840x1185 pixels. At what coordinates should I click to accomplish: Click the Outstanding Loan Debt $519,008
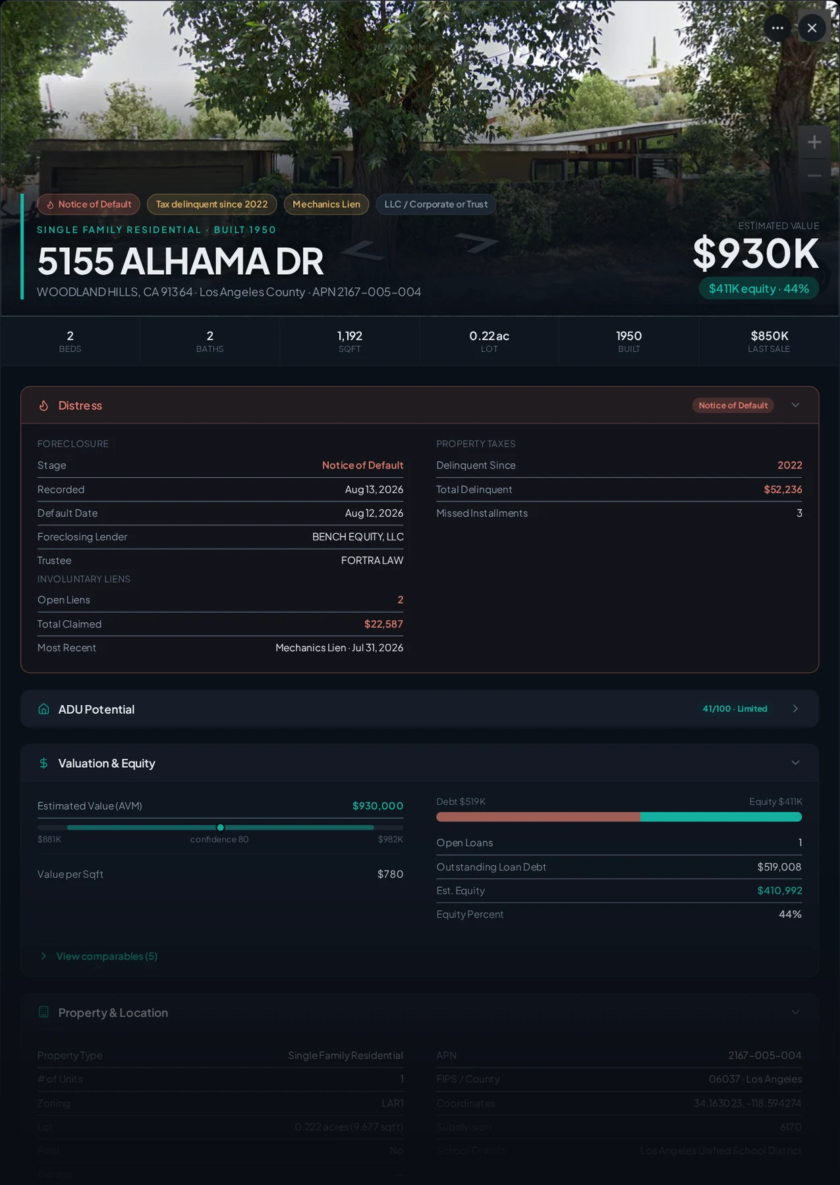(x=779, y=867)
